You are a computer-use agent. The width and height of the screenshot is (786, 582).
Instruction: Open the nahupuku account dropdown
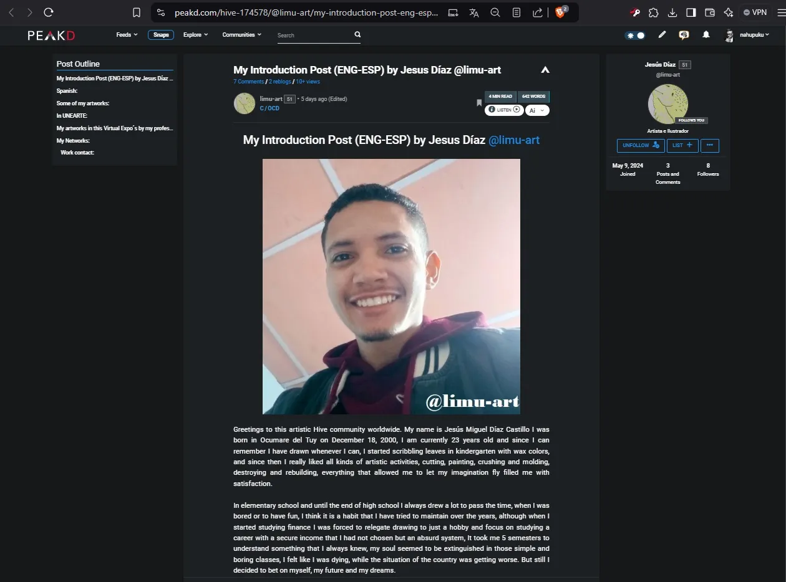point(747,36)
